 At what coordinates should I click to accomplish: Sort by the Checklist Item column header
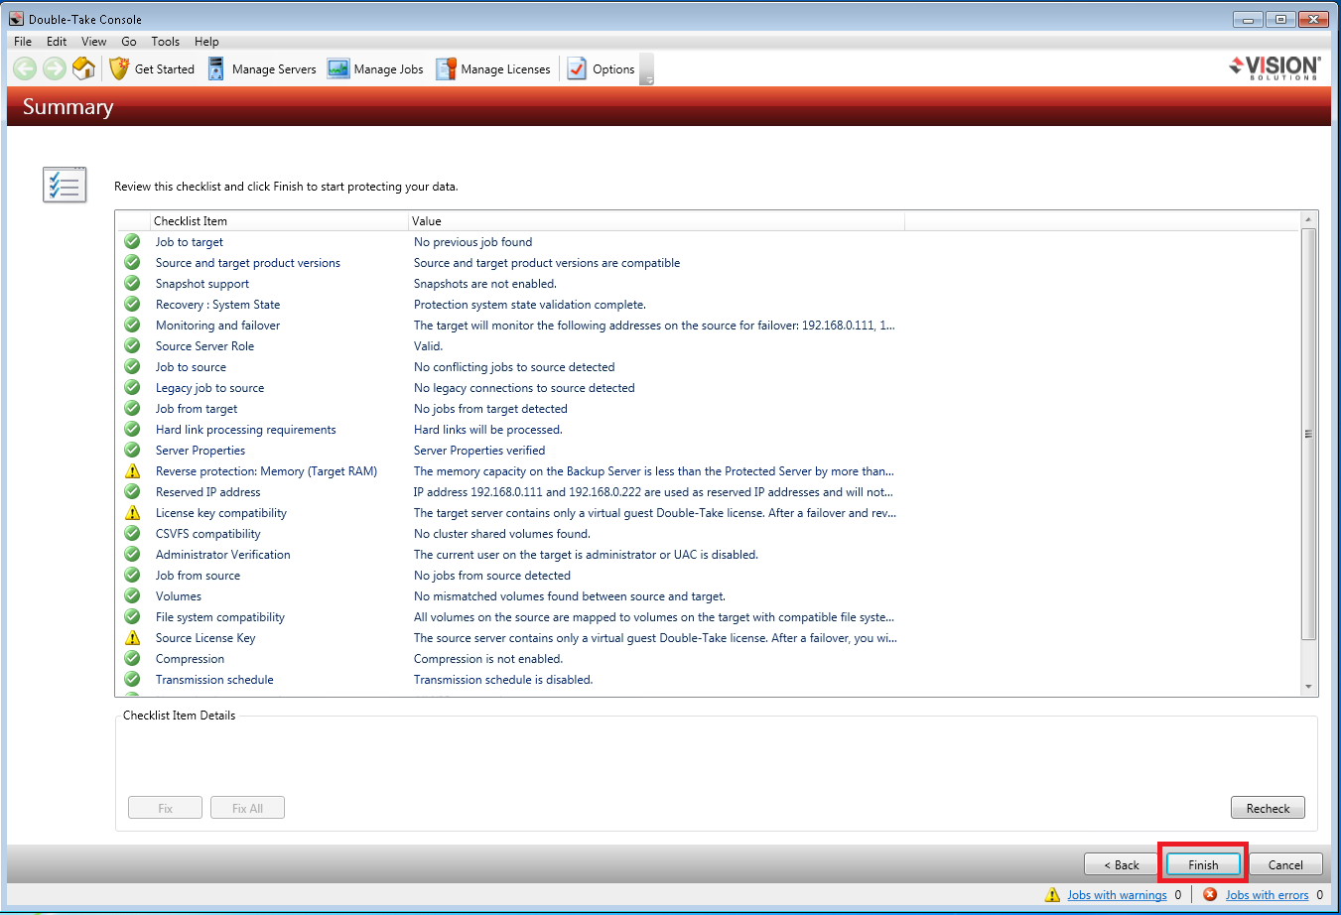coord(278,220)
